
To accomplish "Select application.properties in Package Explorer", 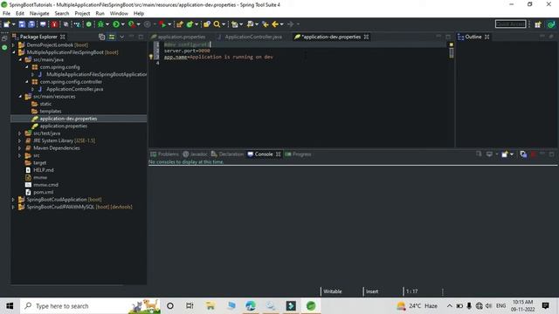I will tap(63, 126).
